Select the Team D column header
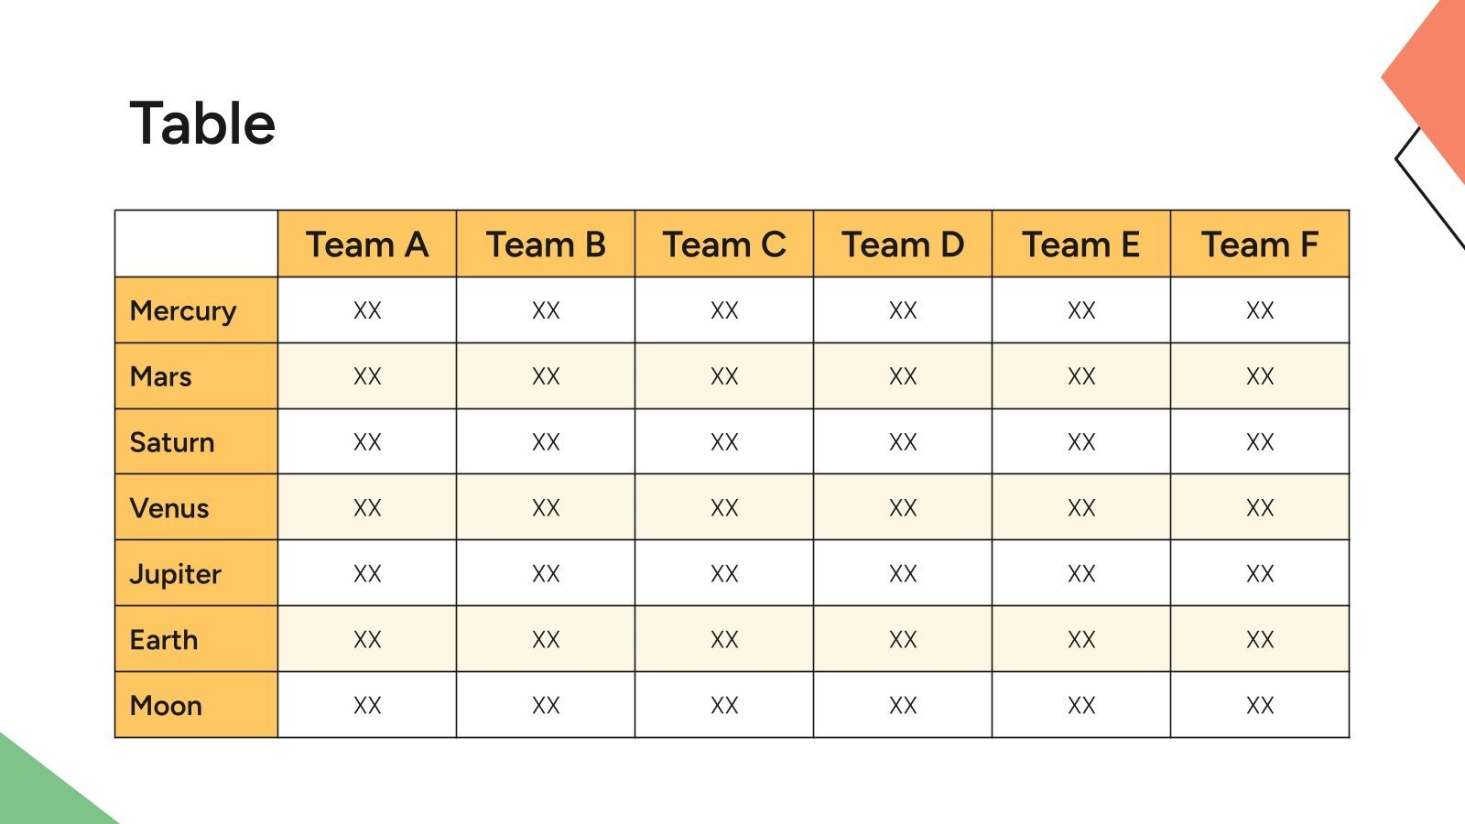The width and height of the screenshot is (1465, 824). click(x=903, y=244)
